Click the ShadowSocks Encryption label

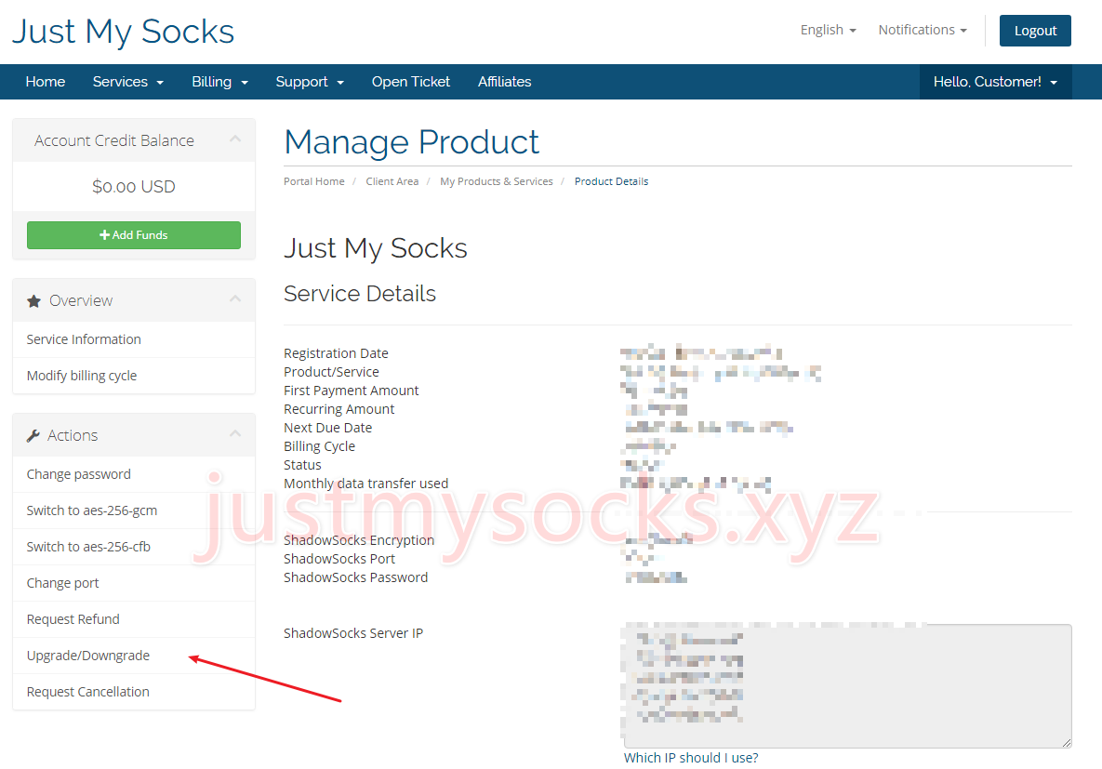pyautogui.click(x=358, y=540)
